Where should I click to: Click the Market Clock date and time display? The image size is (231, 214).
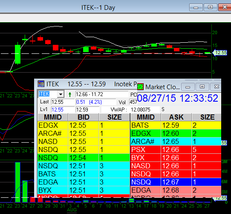178,98
